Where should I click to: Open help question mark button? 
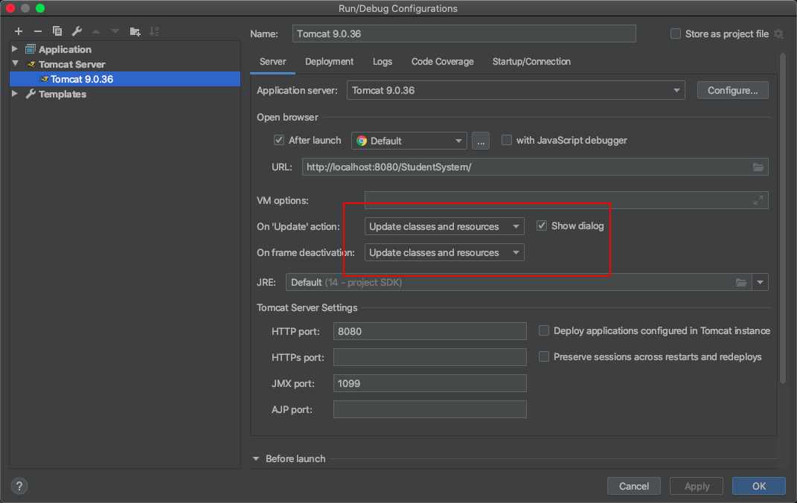(x=19, y=486)
